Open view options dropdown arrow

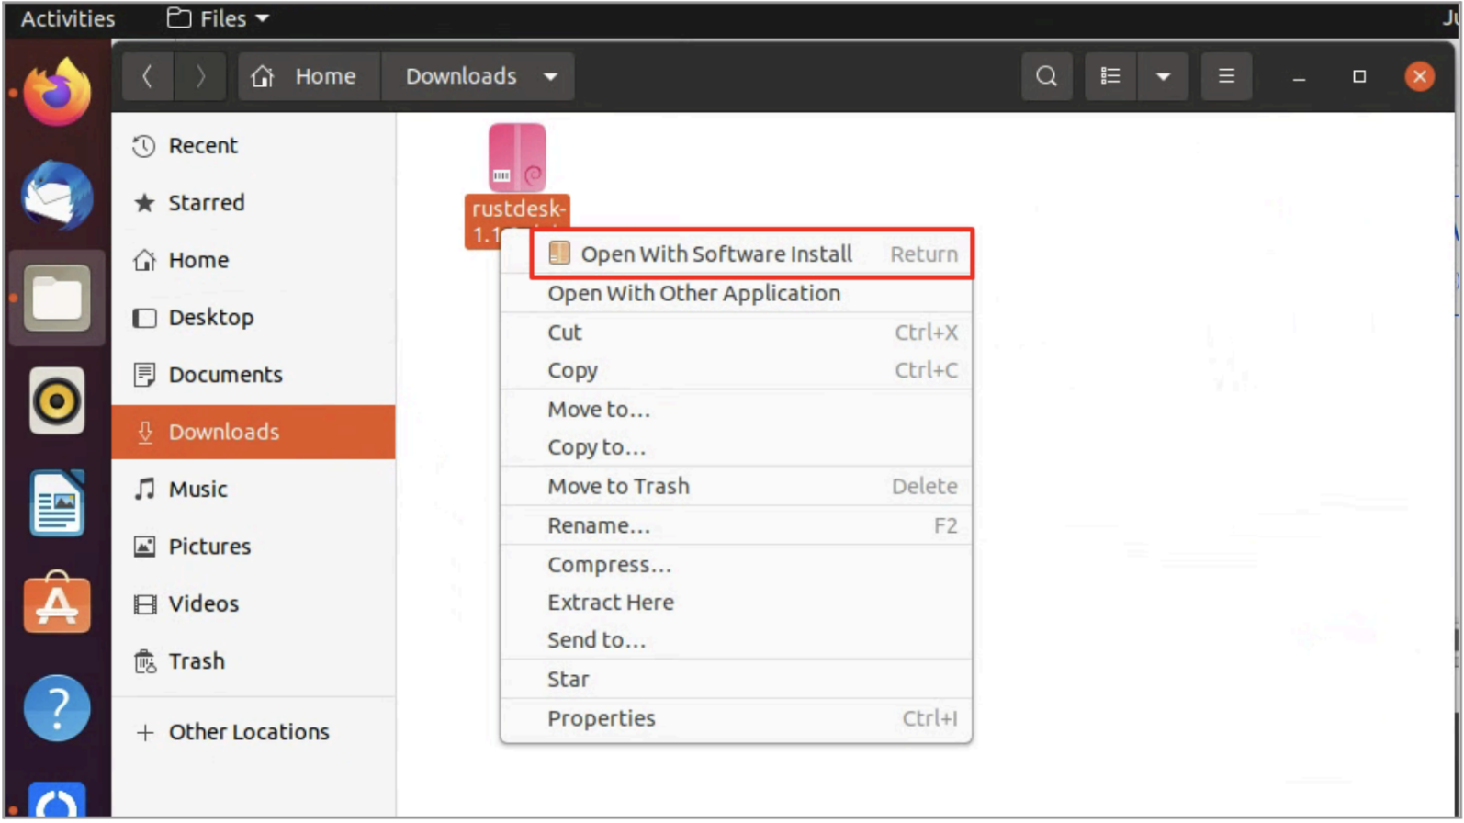click(1162, 76)
